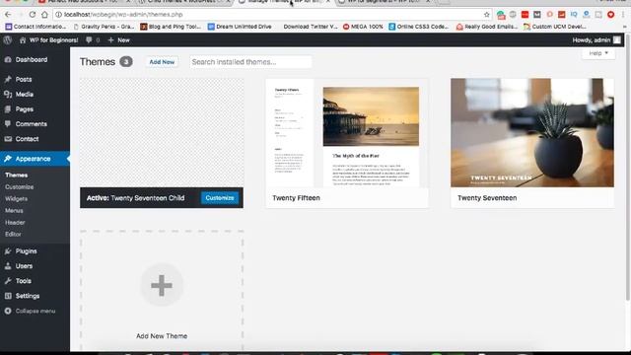The height and width of the screenshot is (355, 631).
Task: Open Howdy, admin account menu
Action: 596,39
